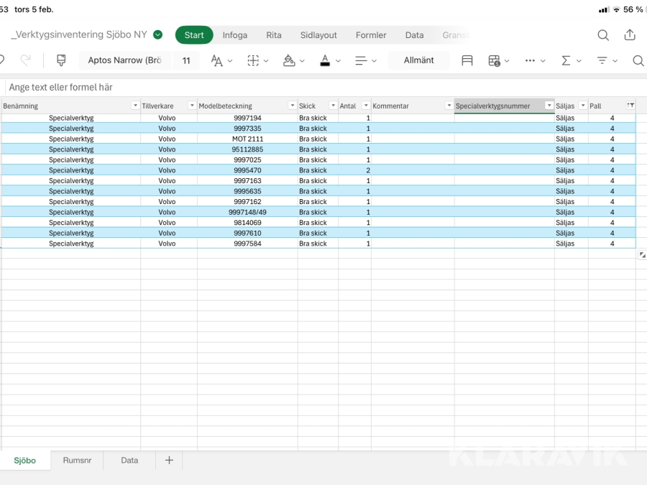Viewport: 647px width, 485px height.
Task: Click the AutoSum sigma icon
Action: coord(566,60)
